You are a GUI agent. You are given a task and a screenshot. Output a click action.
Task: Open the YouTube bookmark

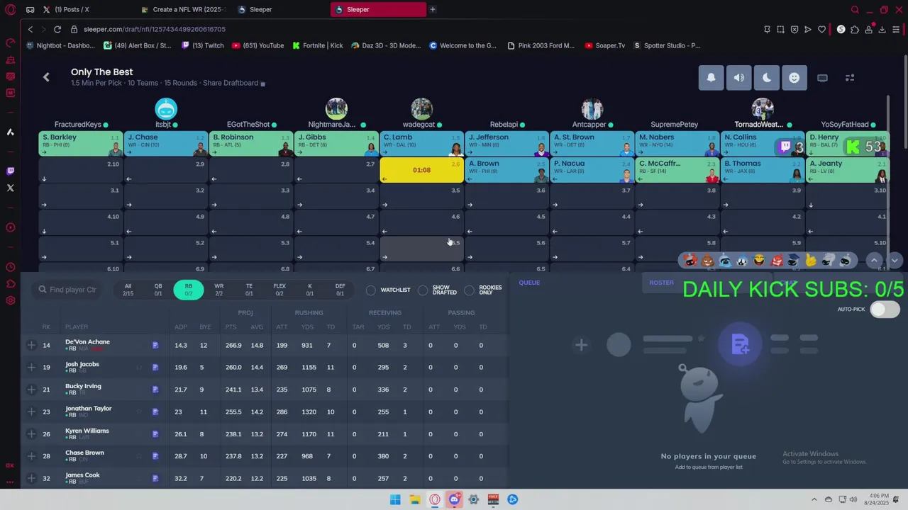coord(258,45)
